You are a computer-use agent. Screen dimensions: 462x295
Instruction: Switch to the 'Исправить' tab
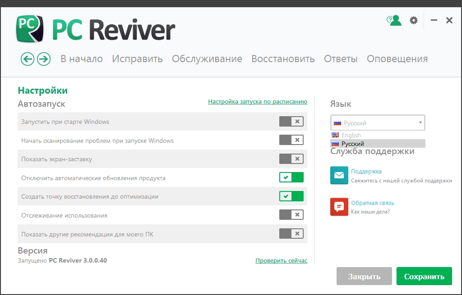tap(137, 59)
